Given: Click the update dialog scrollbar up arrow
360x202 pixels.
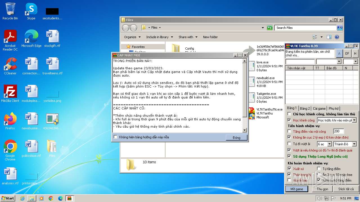Looking at the screenshot, I should coord(244,61).
